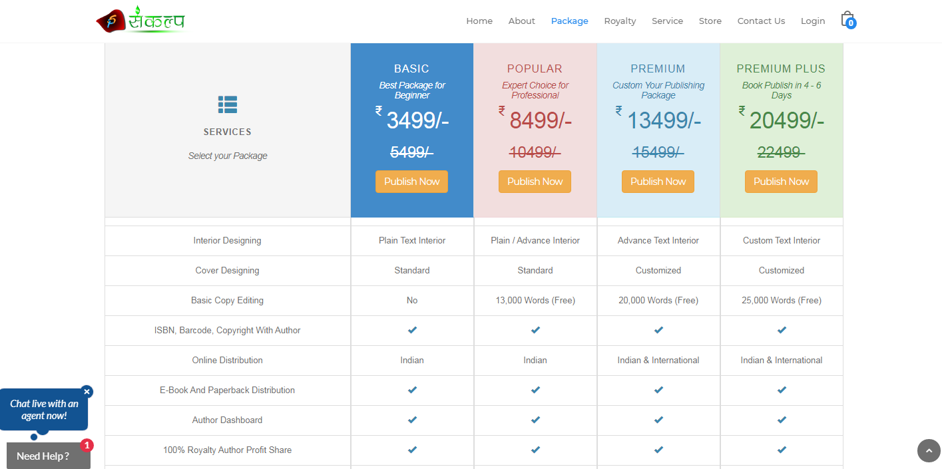
Task: Click the scroll-to-top arrow button
Action: click(x=929, y=450)
